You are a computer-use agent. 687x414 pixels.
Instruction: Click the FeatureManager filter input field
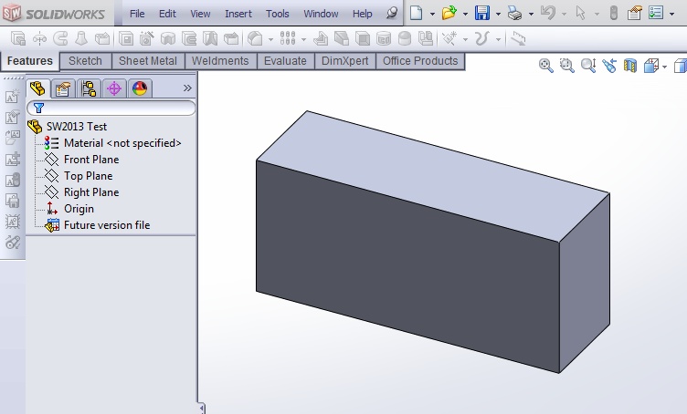tap(111, 108)
